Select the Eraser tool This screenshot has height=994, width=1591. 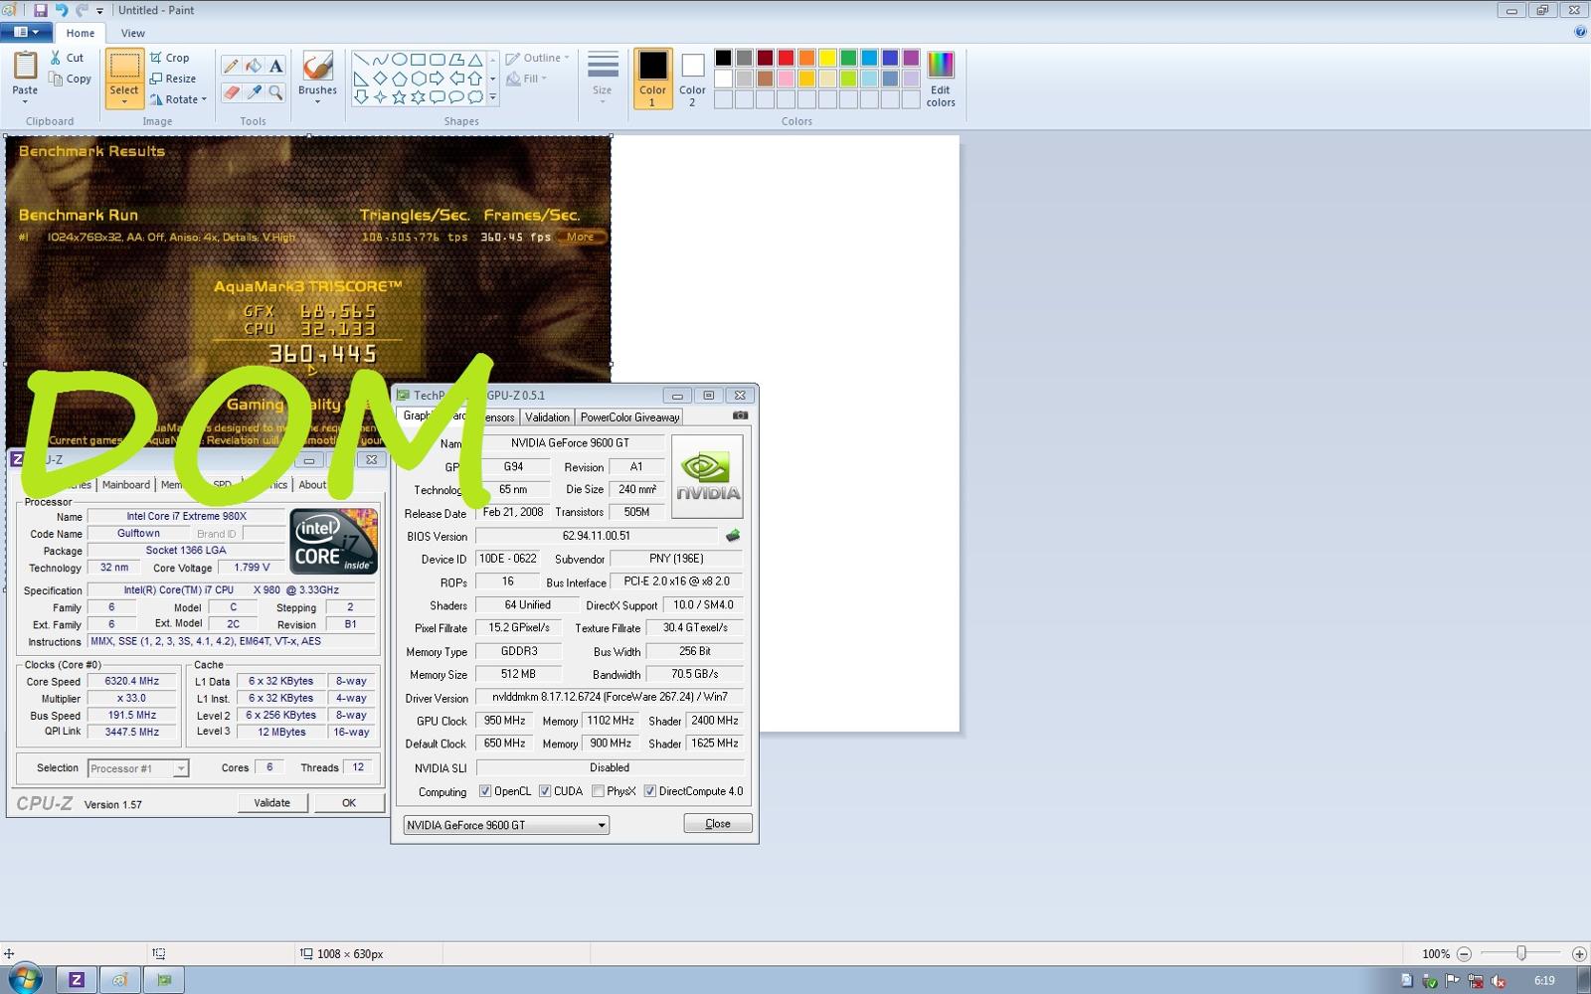[x=231, y=92]
